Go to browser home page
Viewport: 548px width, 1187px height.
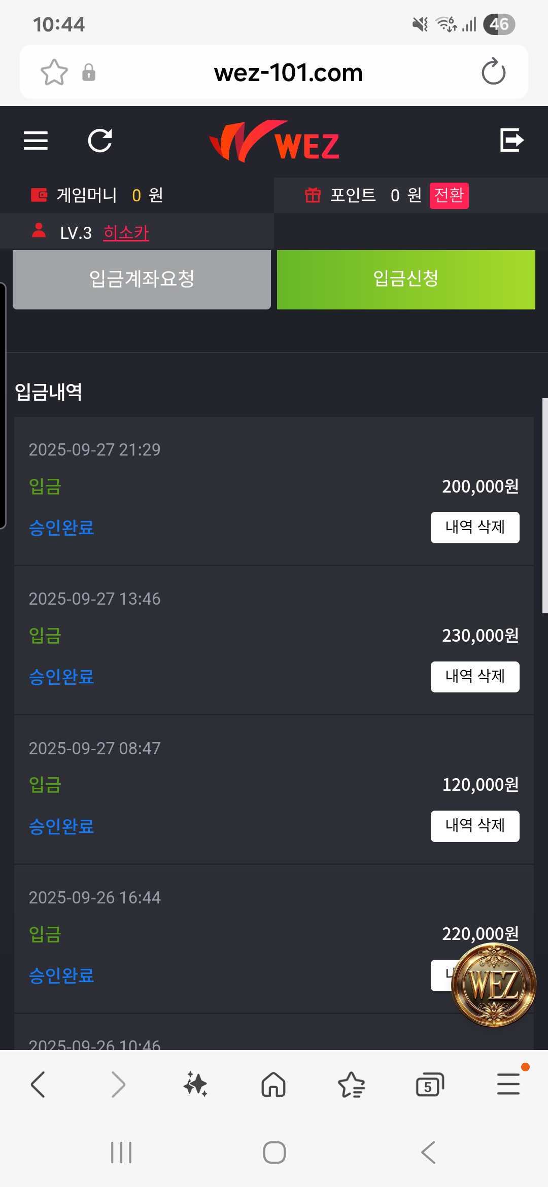pyautogui.click(x=273, y=1085)
